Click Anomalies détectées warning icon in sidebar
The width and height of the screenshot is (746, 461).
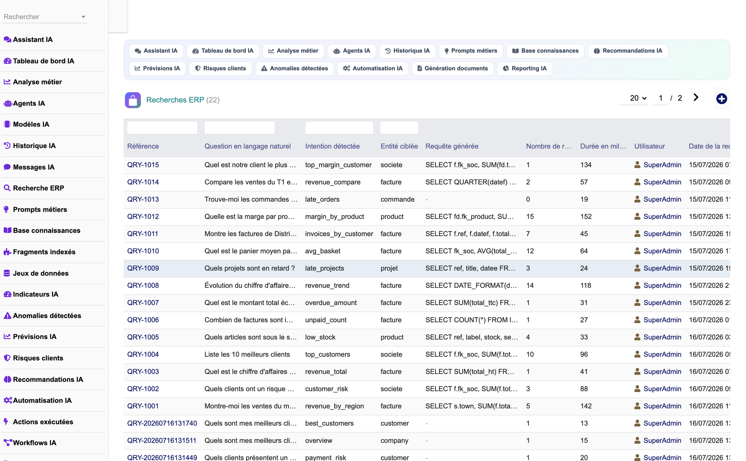tap(7, 316)
